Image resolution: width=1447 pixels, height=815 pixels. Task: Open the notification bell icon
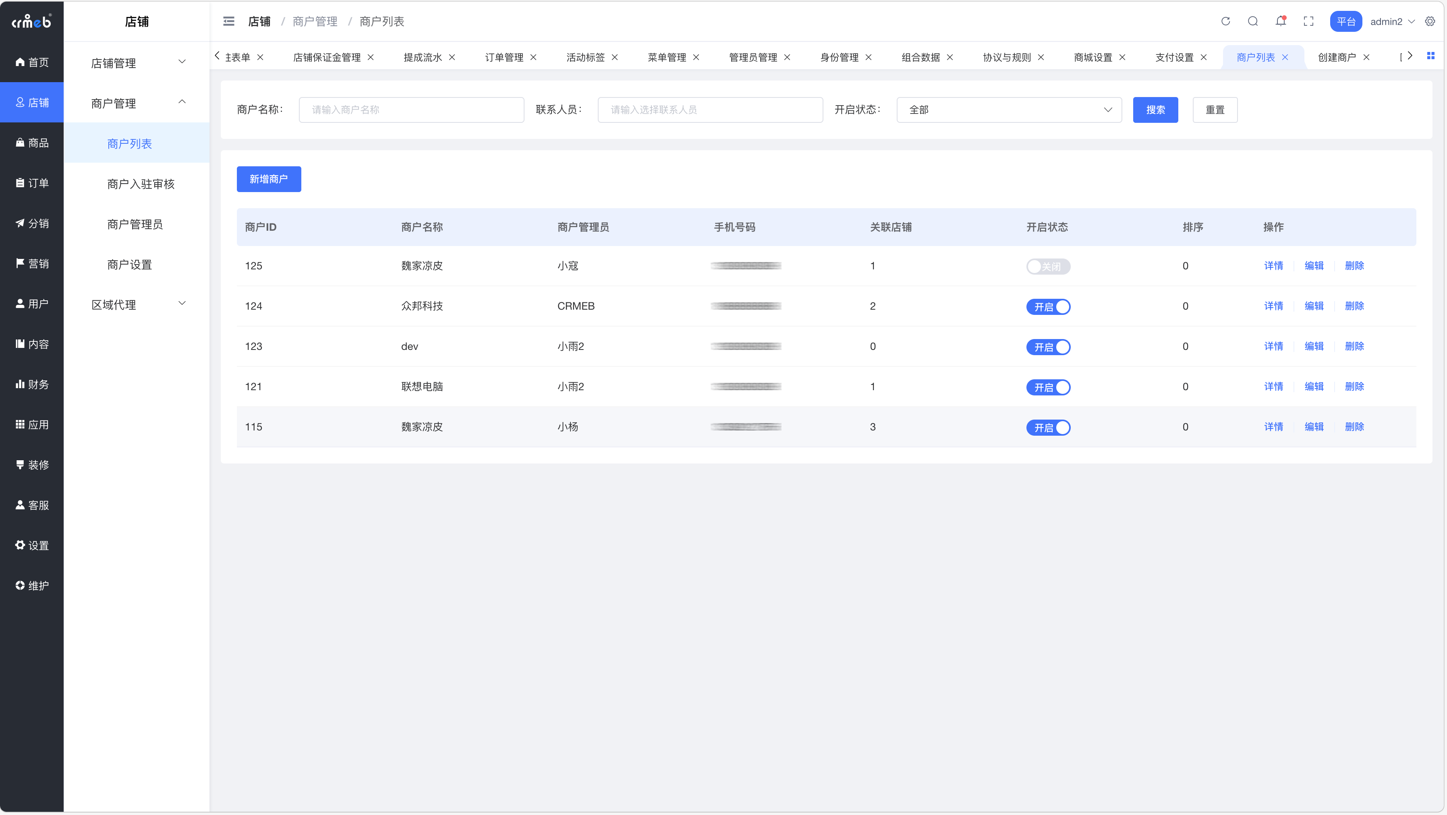[1281, 21]
